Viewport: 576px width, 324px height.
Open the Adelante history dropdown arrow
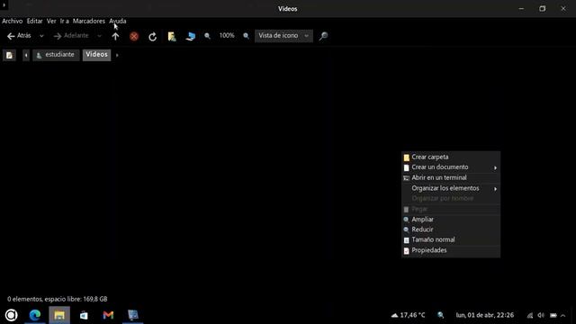point(99,36)
